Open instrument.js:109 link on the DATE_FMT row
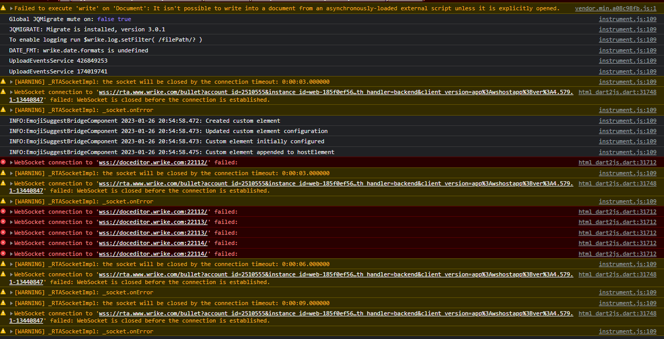The width and height of the screenshot is (664, 339). coord(627,50)
